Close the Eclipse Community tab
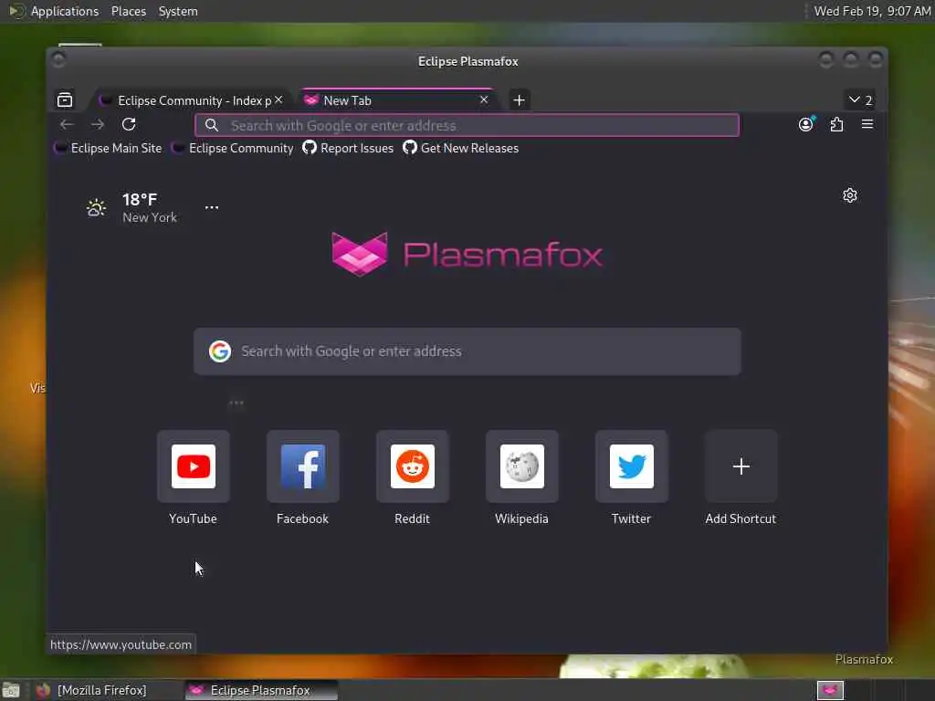The width and height of the screenshot is (935, 701). [278, 99]
